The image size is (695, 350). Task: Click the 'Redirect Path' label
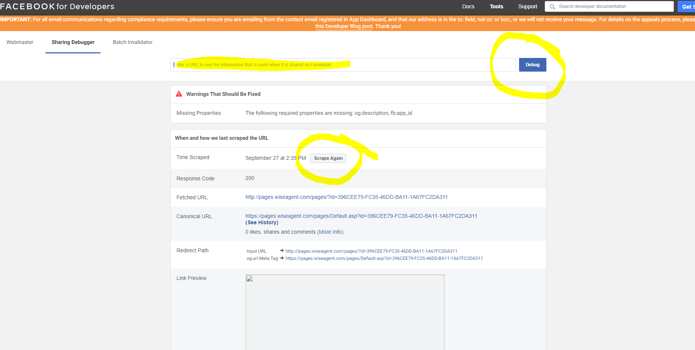coord(193,250)
